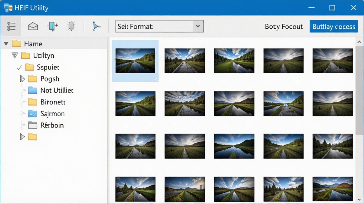This screenshot has width=364, height=204.
Task: Click the Boty Focout label
Action: click(284, 27)
